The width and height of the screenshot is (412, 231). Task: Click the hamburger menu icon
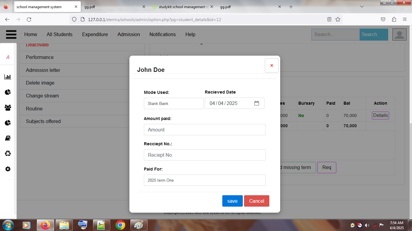[11, 34]
